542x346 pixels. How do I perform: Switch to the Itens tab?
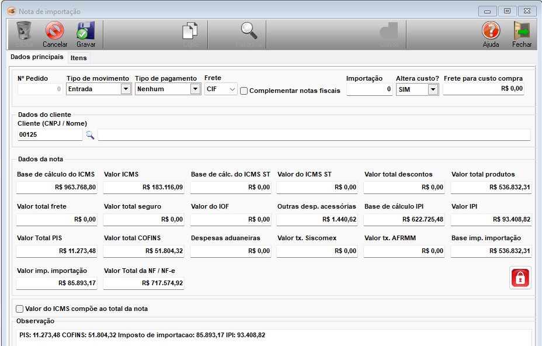pos(78,58)
